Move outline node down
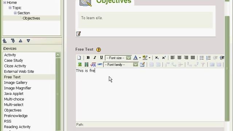The width and height of the screenshot is (233, 131). coord(28,41)
